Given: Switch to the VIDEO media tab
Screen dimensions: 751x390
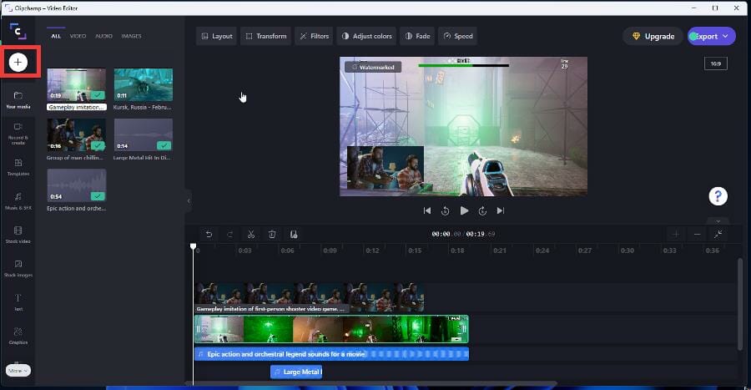Looking at the screenshot, I should click(78, 36).
